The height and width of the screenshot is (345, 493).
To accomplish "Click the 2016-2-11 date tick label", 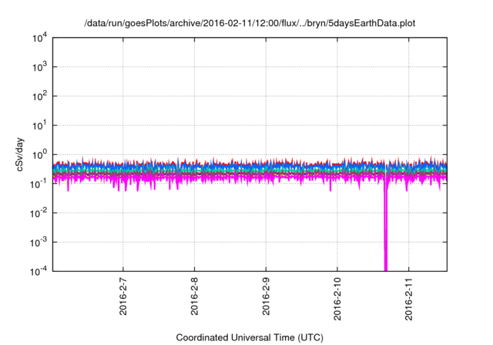I will [408, 299].
